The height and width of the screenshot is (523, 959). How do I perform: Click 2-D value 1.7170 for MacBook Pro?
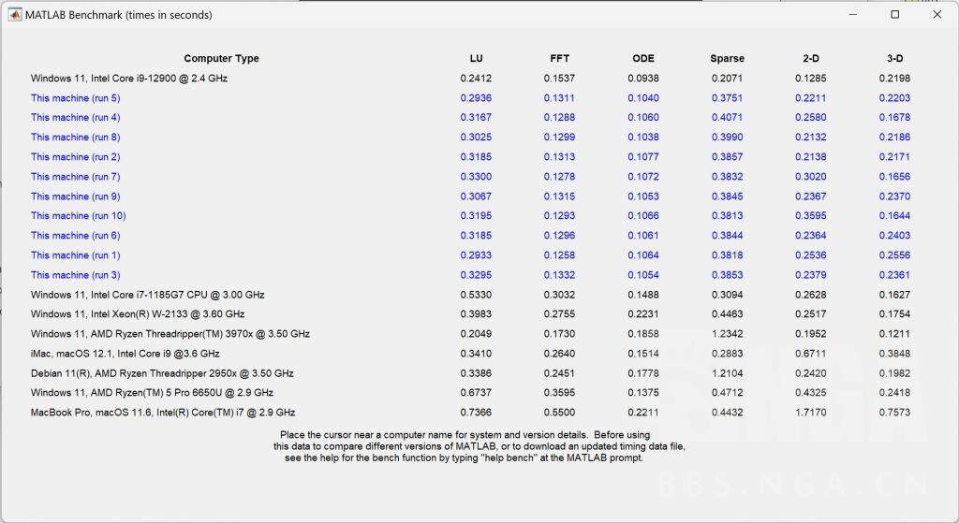811,413
